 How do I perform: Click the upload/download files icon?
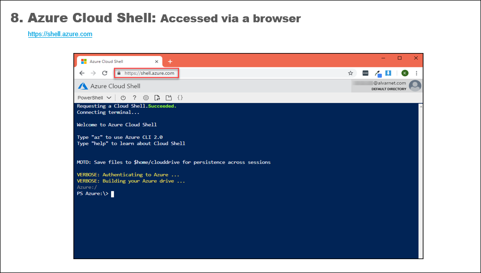coord(157,98)
